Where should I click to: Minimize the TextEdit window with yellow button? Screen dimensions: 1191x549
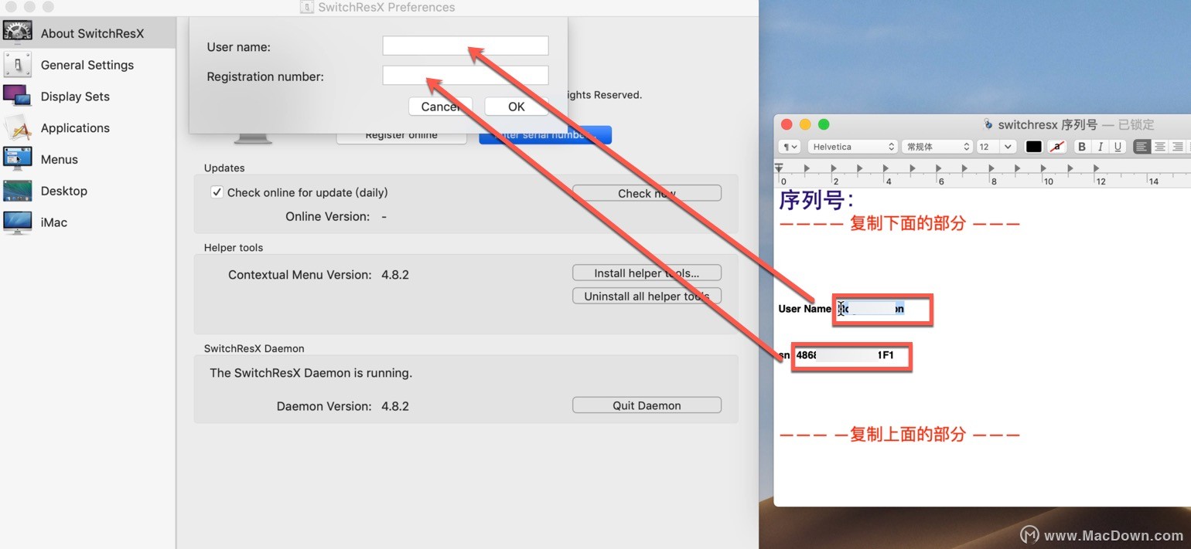coord(805,124)
